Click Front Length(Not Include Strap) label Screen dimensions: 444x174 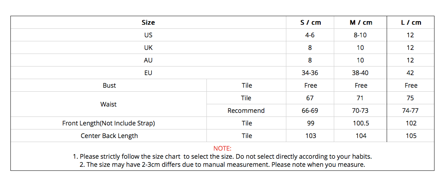tap(109, 123)
